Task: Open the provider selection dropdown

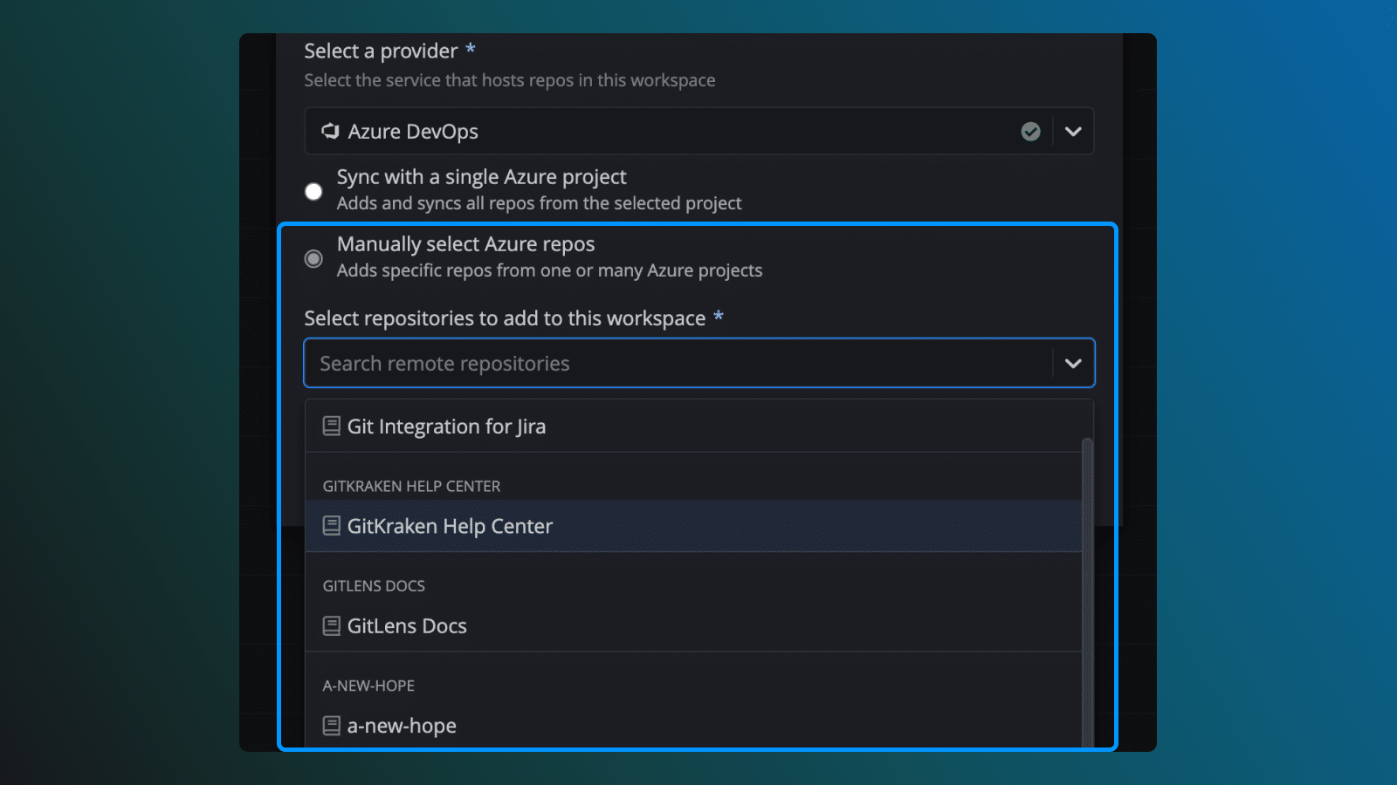Action: click(x=1073, y=131)
